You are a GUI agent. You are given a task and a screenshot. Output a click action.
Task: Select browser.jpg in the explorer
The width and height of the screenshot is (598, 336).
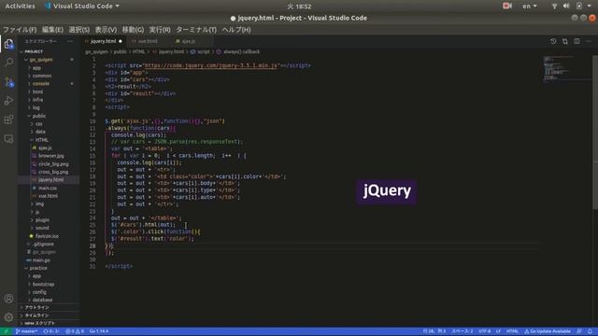pos(51,156)
